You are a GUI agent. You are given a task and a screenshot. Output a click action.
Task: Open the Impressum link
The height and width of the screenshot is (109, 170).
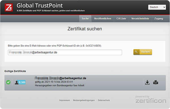coord(65,100)
